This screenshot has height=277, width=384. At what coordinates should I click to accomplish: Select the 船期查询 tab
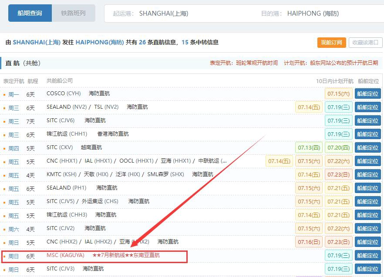click(30, 13)
